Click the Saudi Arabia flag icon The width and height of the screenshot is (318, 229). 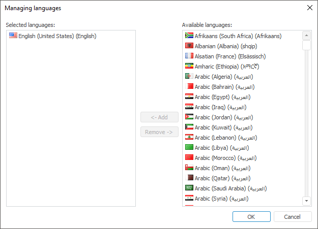pyautogui.click(x=189, y=188)
